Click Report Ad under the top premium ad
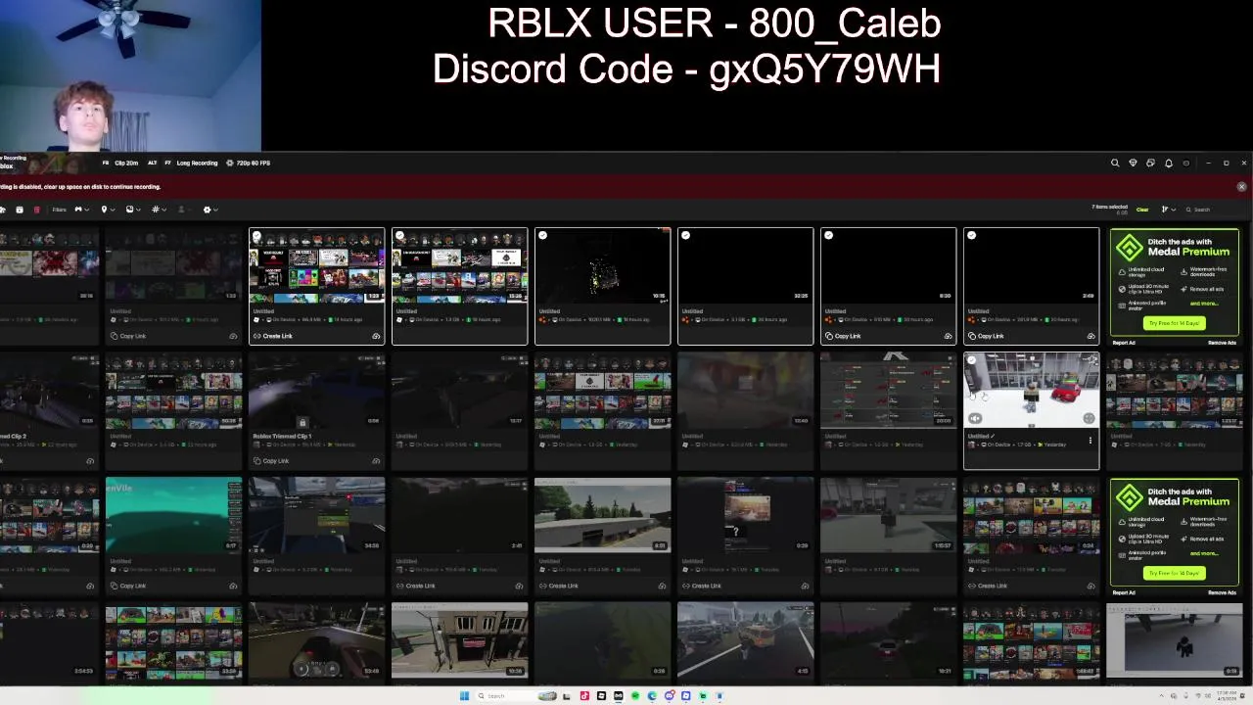Screen dimensions: 1253x705 1123,343
